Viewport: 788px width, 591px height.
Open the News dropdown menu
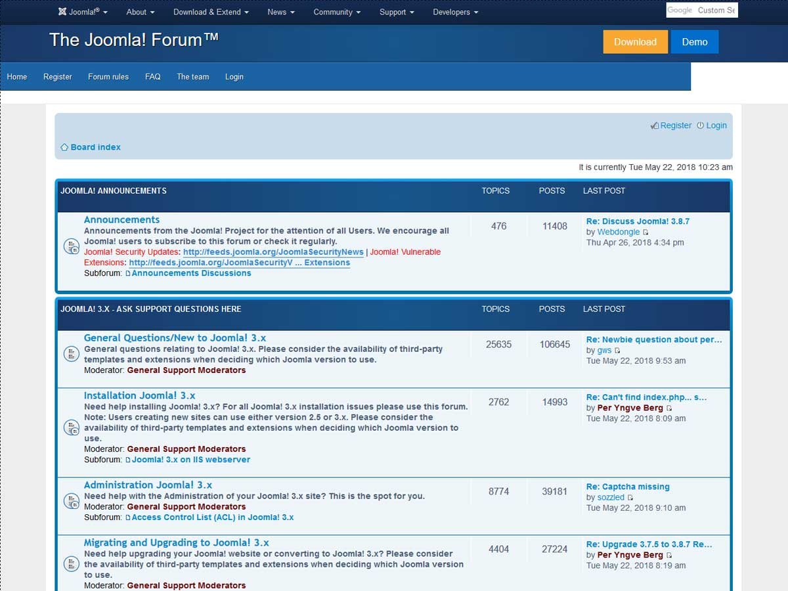point(281,12)
